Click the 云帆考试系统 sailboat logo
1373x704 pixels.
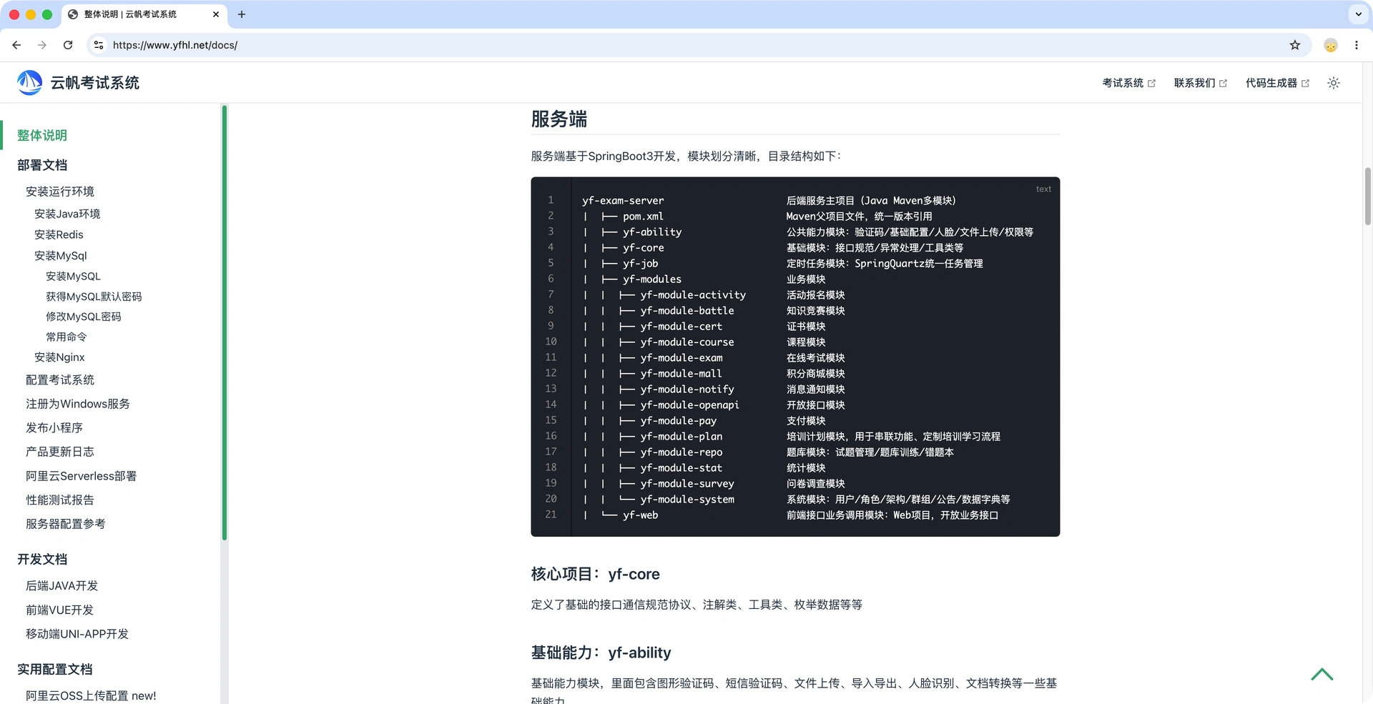click(29, 83)
